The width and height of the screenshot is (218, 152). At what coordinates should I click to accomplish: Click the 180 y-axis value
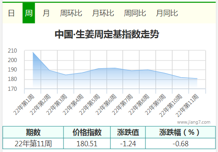point(12,79)
